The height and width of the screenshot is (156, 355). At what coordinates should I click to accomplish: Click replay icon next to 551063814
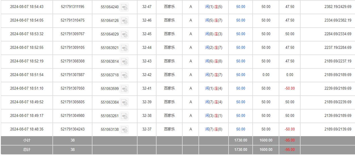(124, 62)
